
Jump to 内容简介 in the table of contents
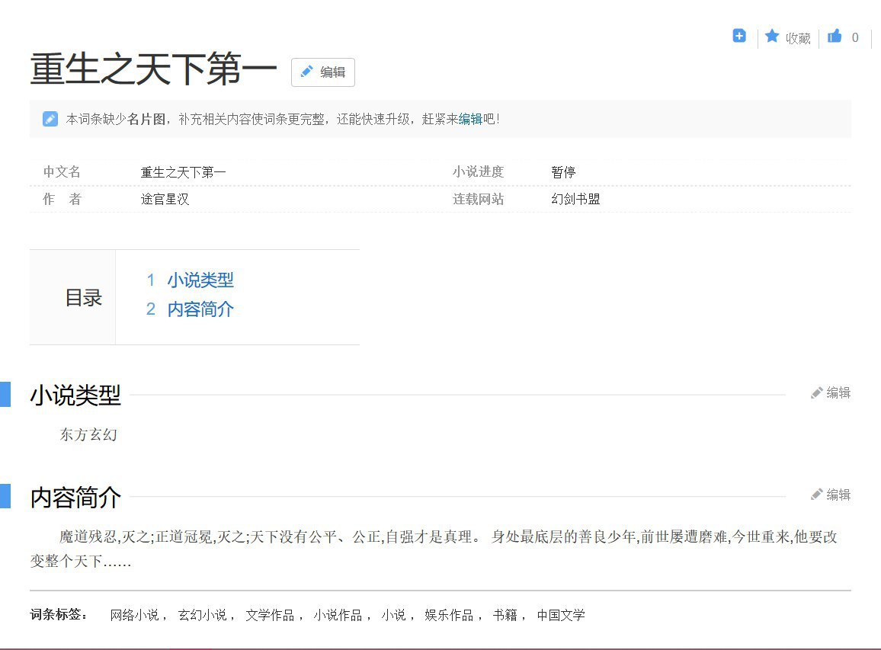[200, 309]
